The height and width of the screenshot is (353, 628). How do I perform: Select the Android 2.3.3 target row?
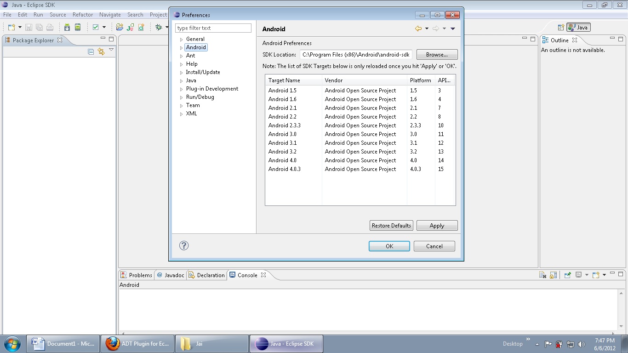pyautogui.click(x=360, y=125)
